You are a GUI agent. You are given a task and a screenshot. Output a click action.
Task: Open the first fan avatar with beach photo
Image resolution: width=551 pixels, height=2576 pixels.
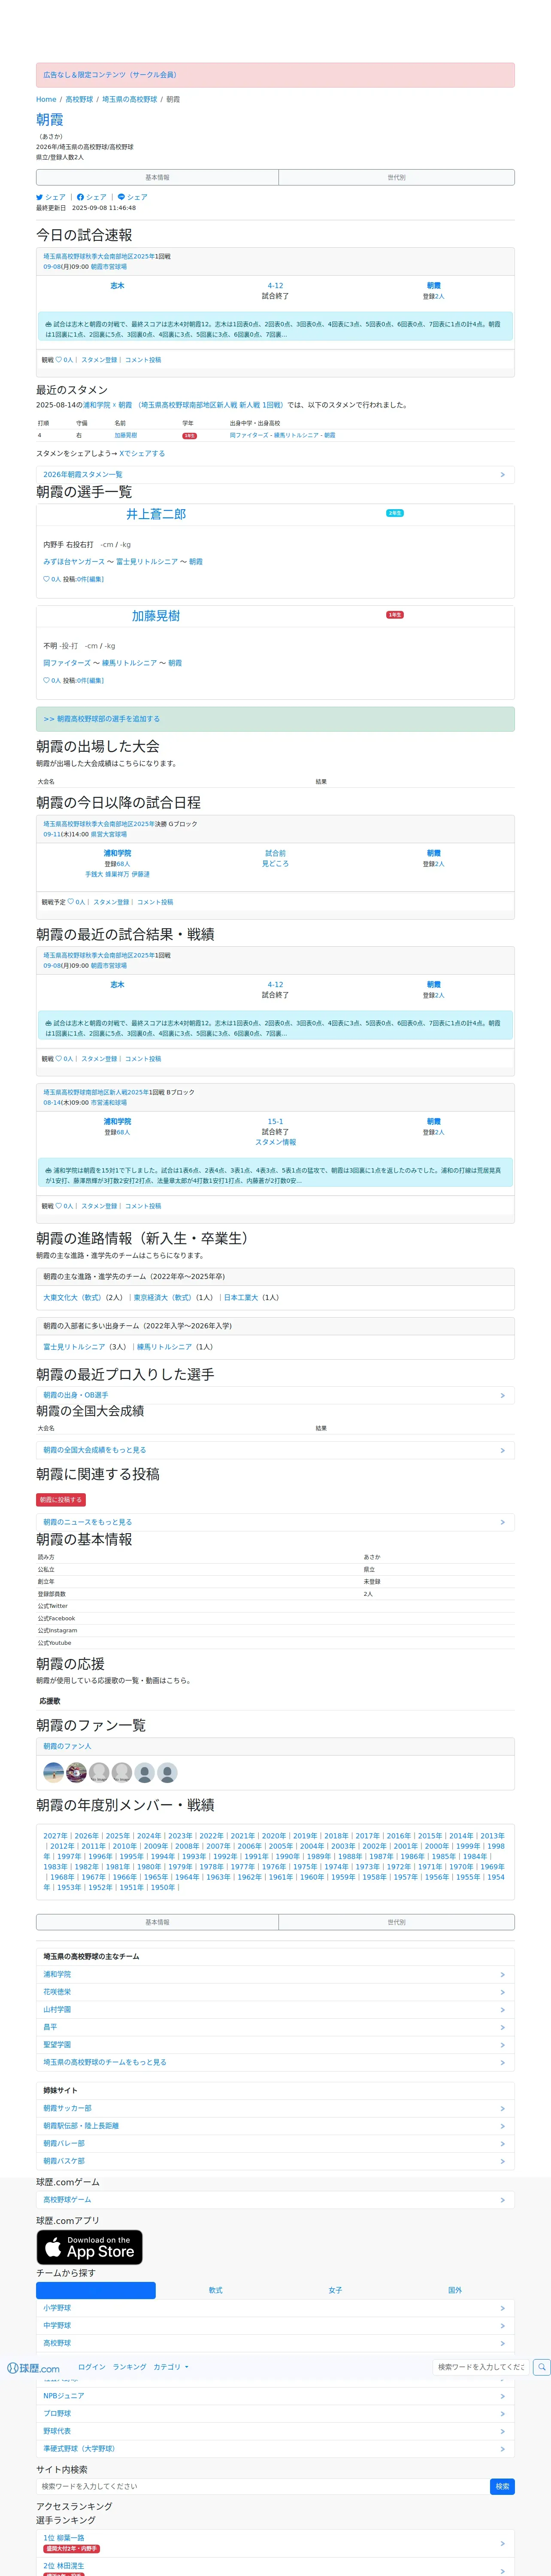pos(54,1772)
